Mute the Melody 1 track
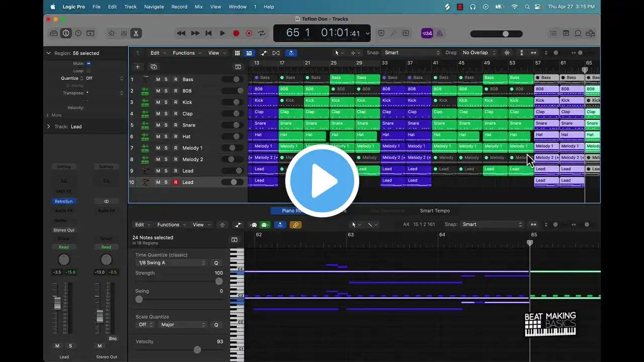Screen dimensions: 644x362 pos(158,148)
